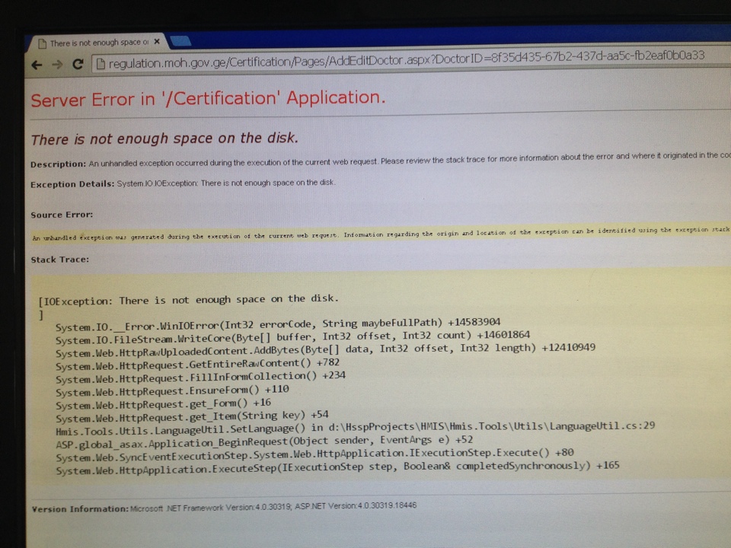Image resolution: width=731 pixels, height=548 pixels.
Task: Click the page icon in the address bar
Action: pyautogui.click(x=99, y=64)
